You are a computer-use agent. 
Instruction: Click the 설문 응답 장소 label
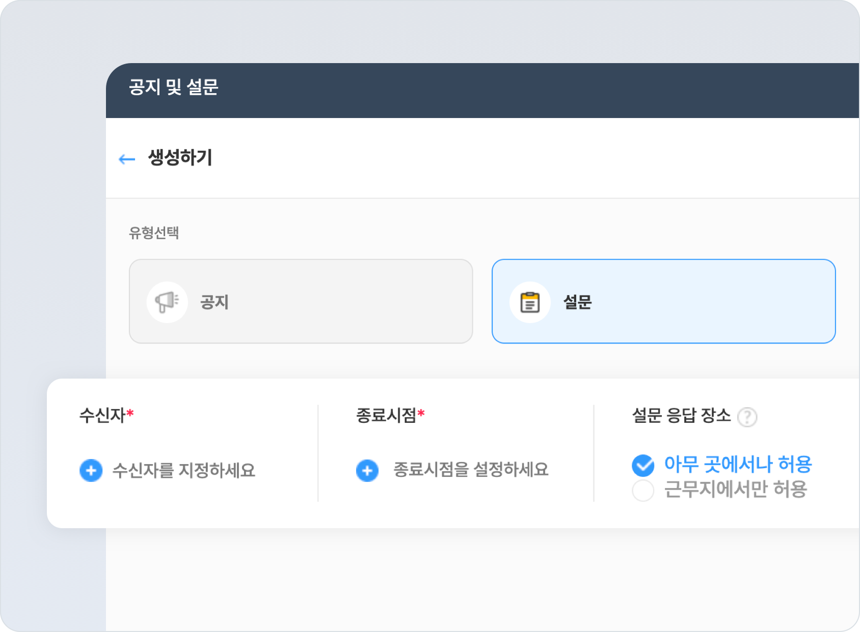pyautogui.click(x=681, y=415)
